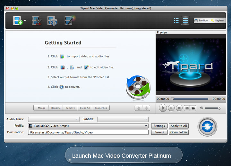Open the snapshot folder icon
Viewport: 231px width, 166px height.
click(x=193, y=108)
